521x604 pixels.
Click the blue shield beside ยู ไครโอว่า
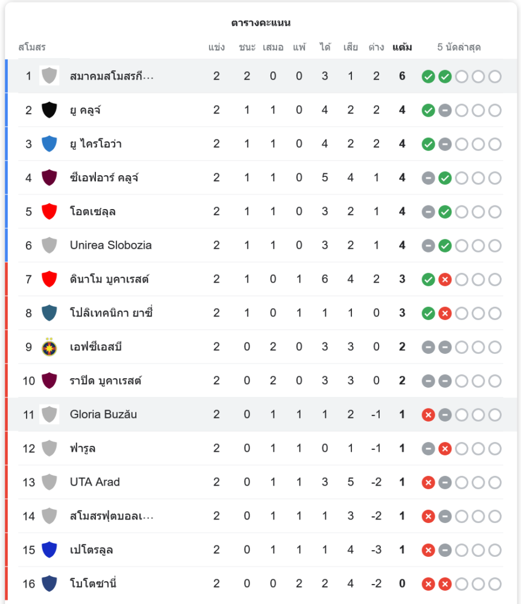coord(50,144)
